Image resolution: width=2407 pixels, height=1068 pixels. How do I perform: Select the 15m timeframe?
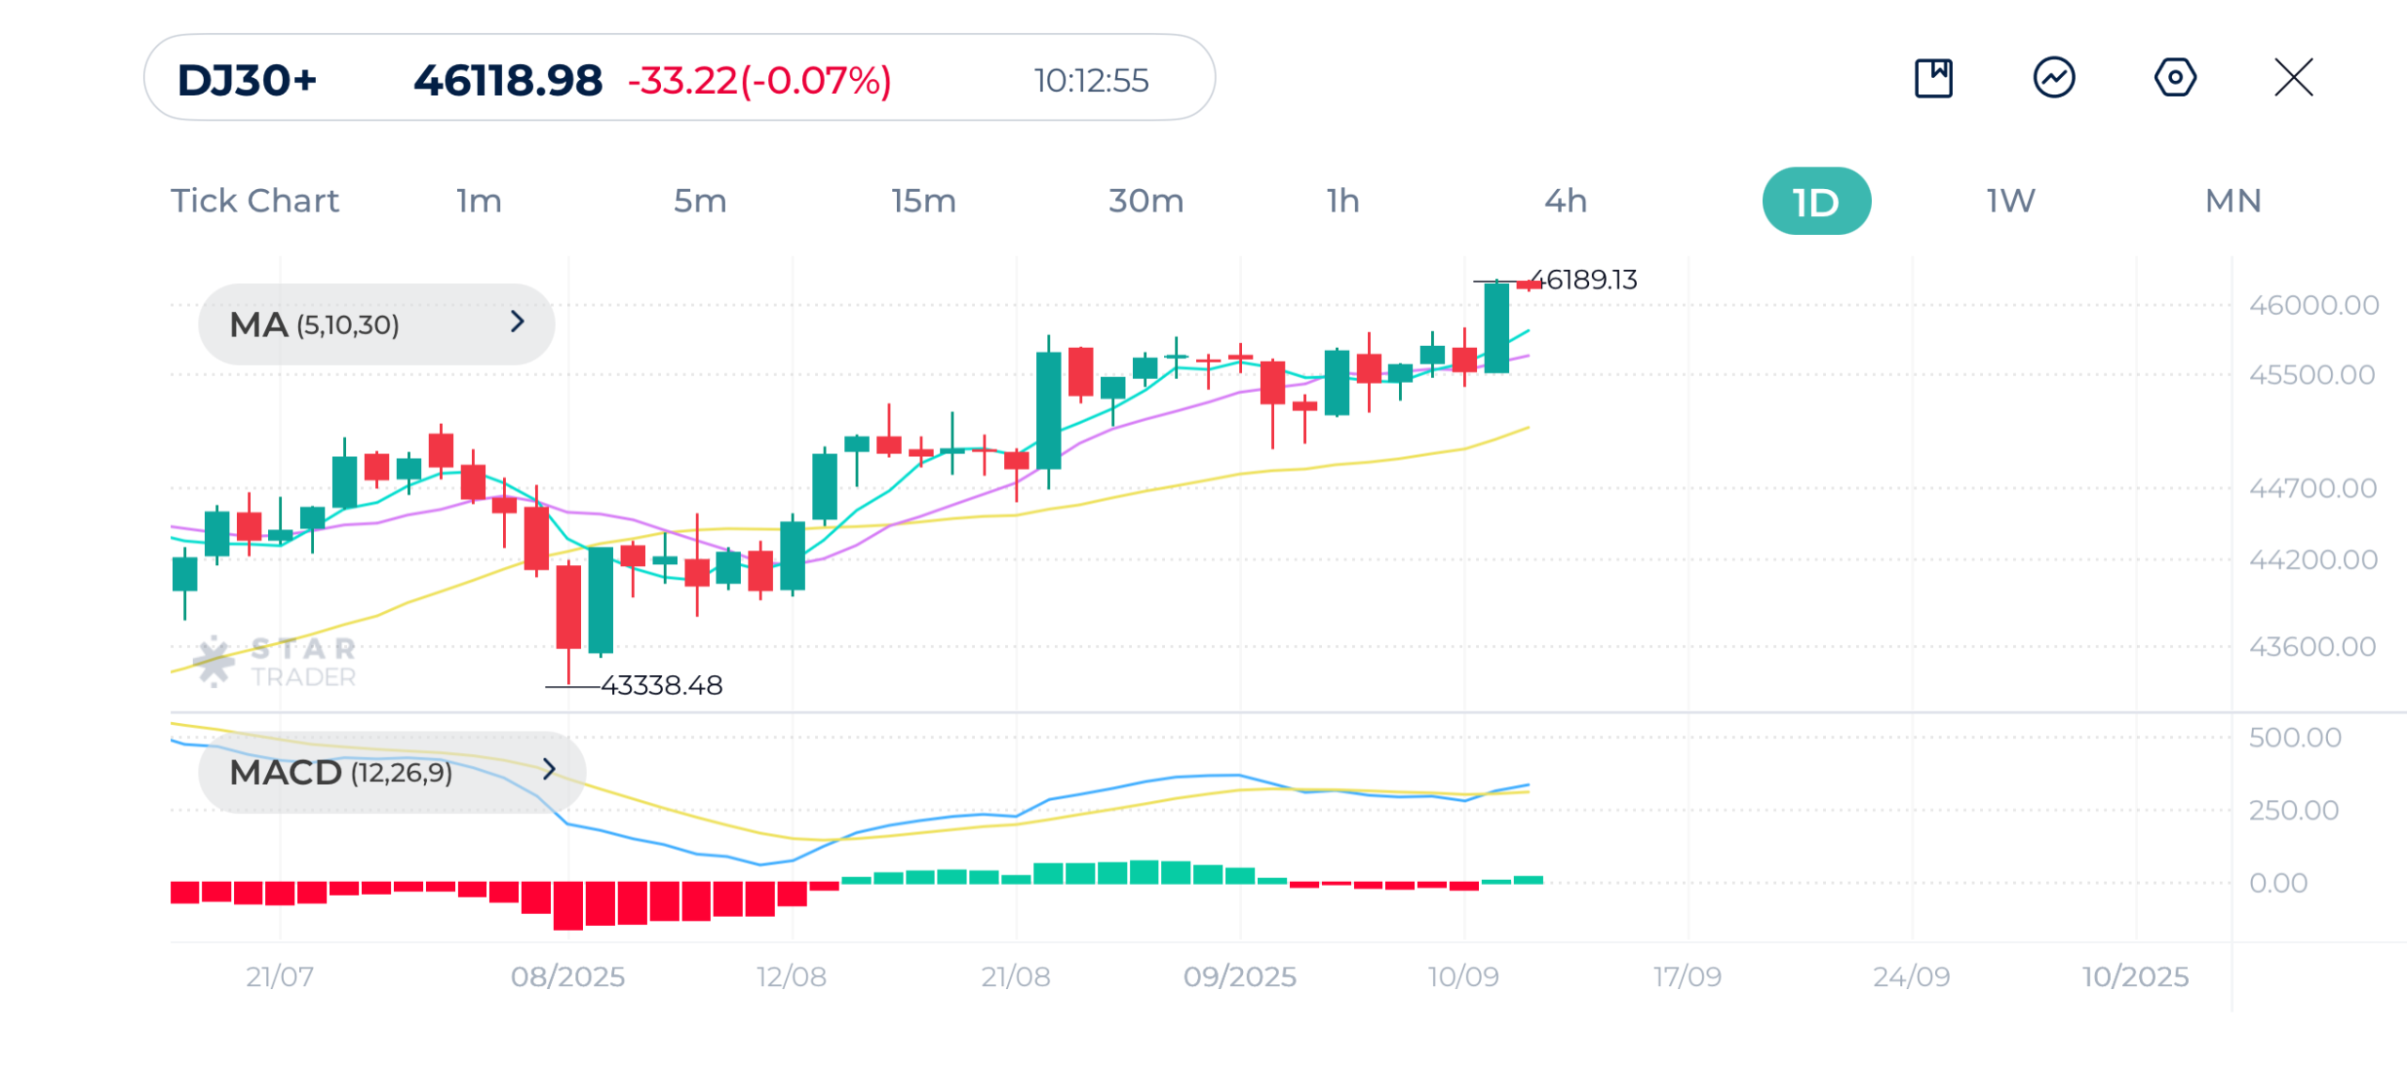[x=923, y=201]
